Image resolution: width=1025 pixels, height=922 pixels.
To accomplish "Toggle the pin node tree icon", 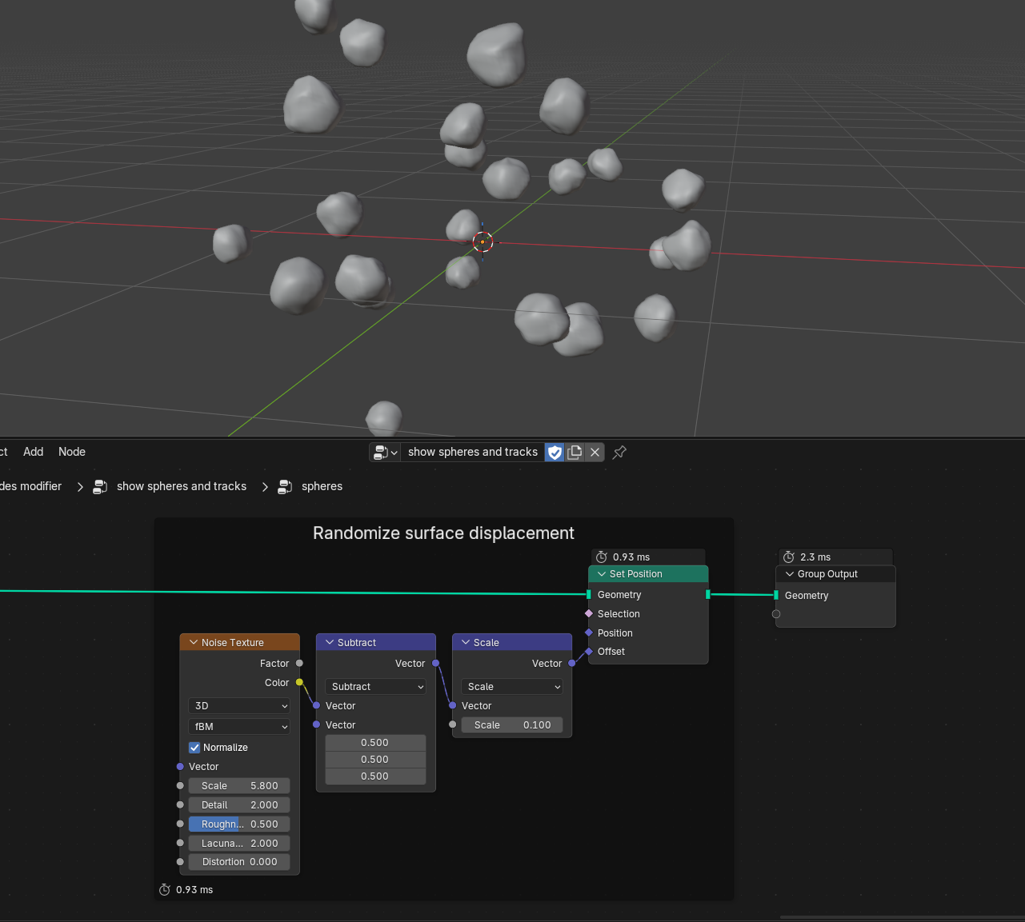I will [x=619, y=453].
